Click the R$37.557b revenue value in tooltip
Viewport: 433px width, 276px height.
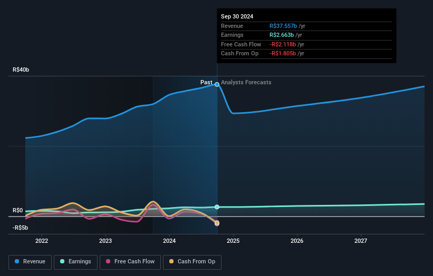coord(283,26)
